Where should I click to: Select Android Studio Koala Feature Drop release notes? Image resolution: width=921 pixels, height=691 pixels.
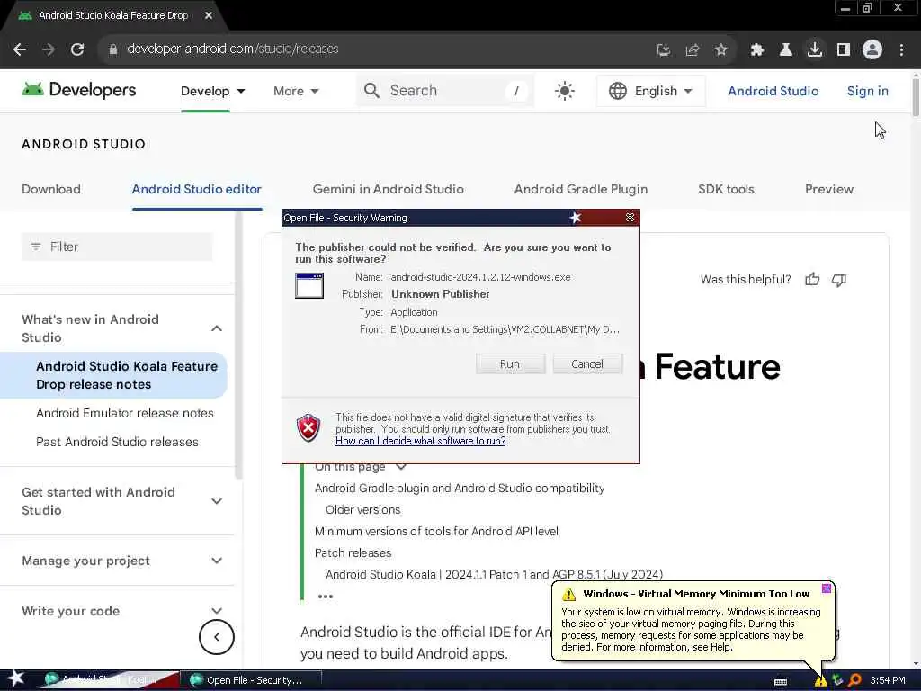(x=114, y=375)
